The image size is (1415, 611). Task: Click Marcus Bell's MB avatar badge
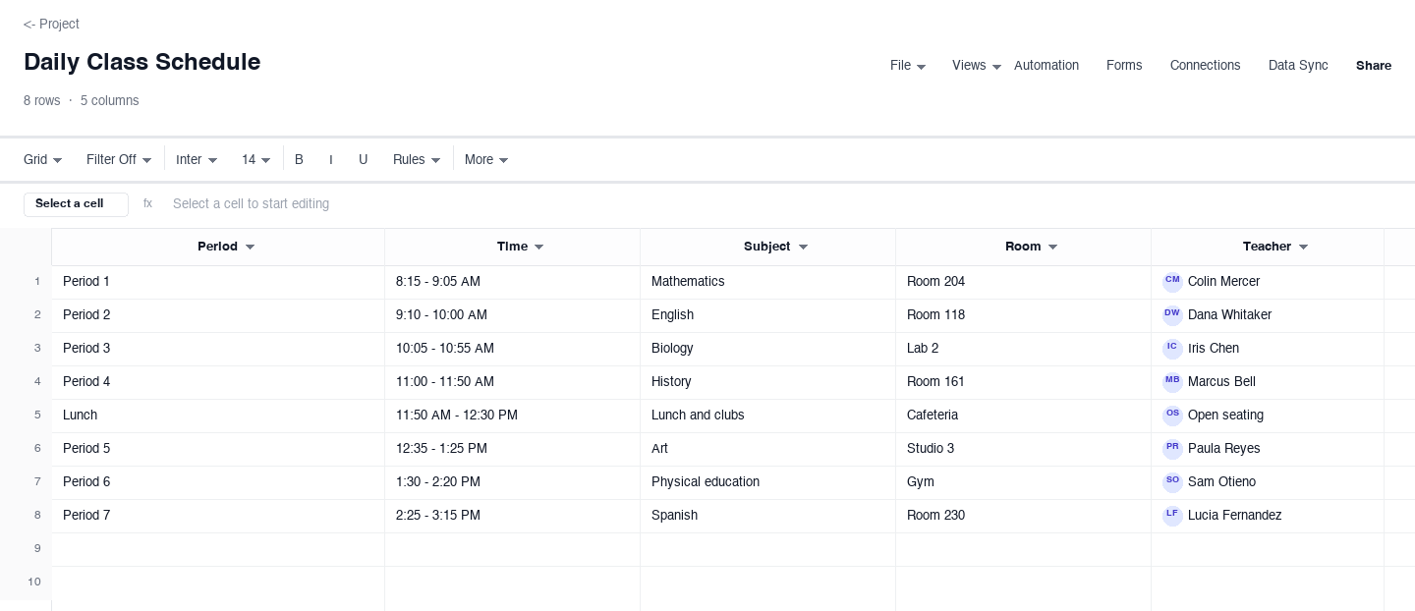click(1172, 382)
